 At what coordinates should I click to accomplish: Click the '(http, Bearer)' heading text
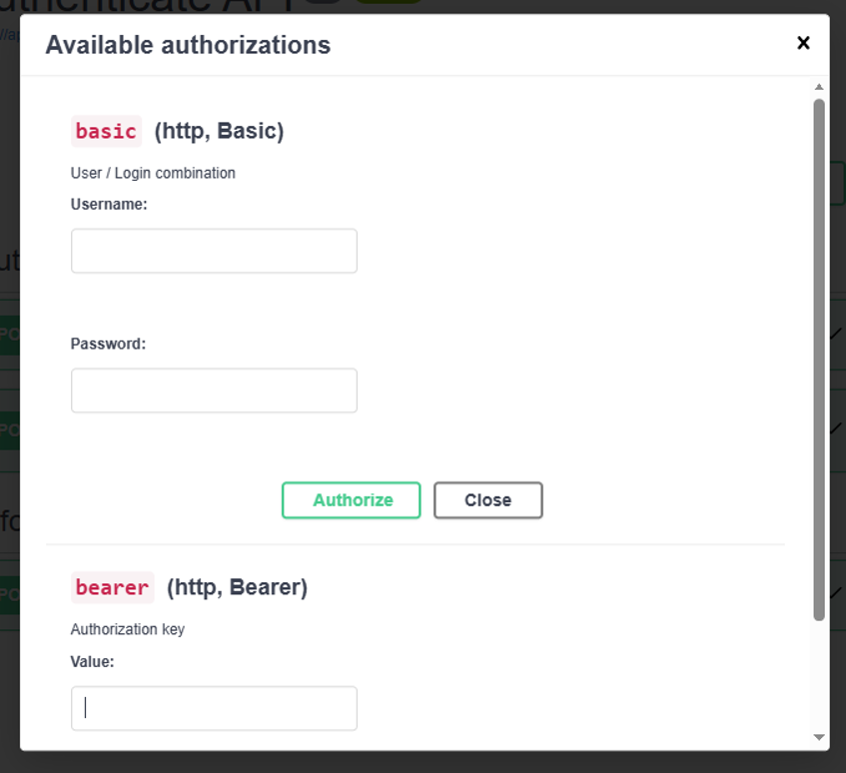238,587
